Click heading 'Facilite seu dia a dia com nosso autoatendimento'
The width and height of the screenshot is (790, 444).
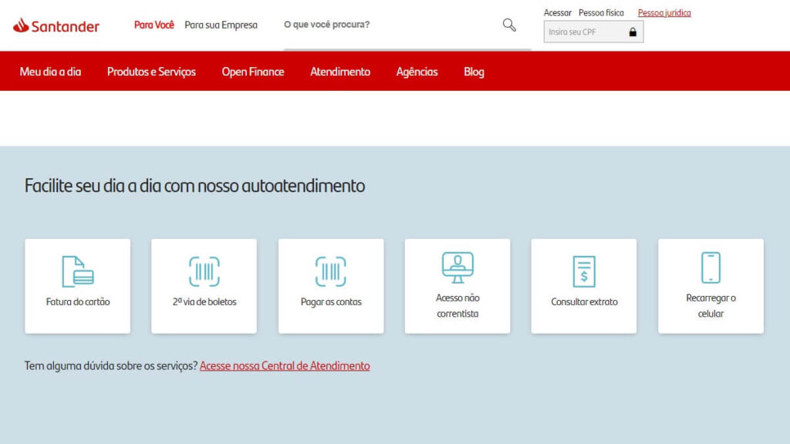[x=194, y=186]
